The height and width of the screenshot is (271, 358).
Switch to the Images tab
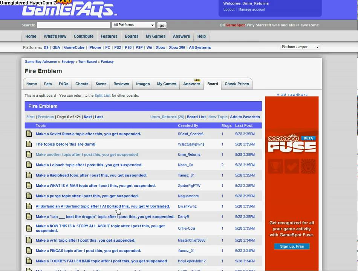143,84
